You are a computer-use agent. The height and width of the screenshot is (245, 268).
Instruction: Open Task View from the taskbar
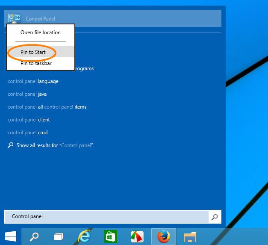[59, 237]
